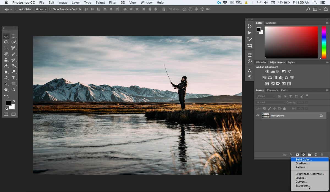Select the Move tool in the toolbox

tap(6, 36)
